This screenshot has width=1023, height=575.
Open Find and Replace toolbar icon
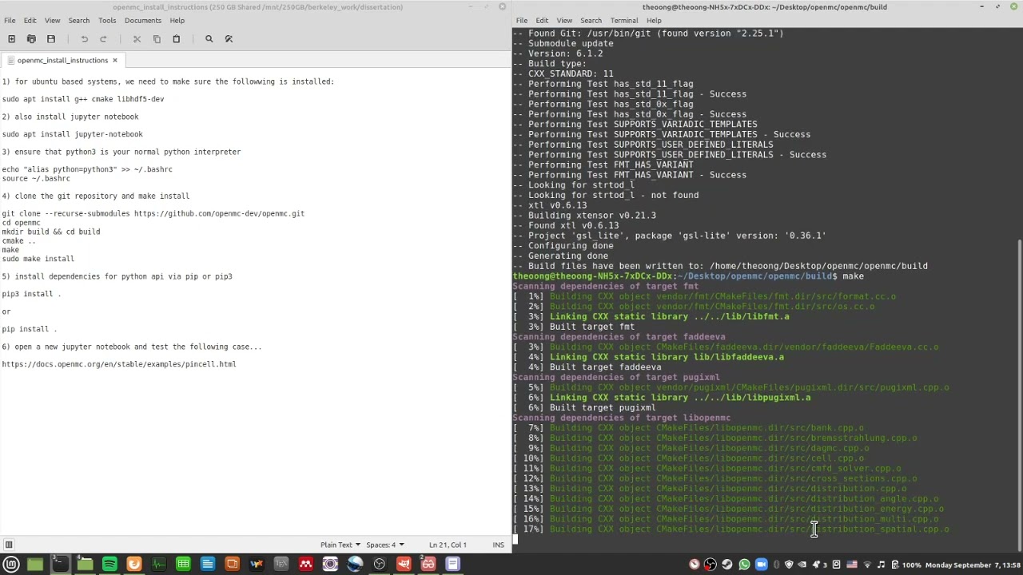click(229, 38)
